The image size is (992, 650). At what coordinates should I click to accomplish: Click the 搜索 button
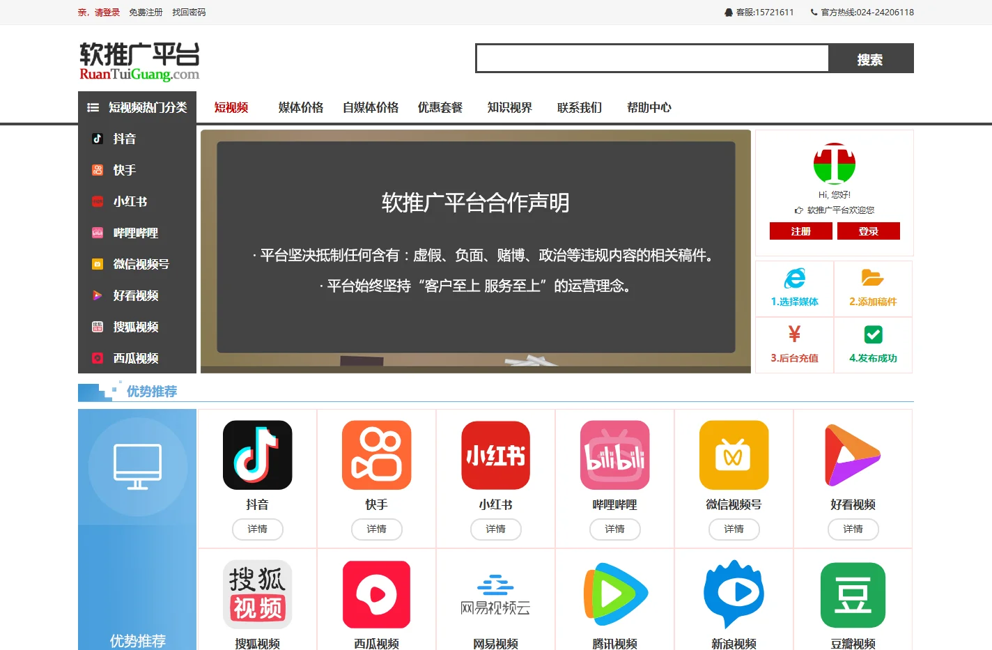point(871,59)
